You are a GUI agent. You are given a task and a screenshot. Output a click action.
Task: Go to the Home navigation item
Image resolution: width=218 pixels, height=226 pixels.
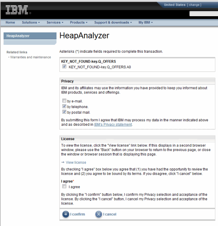10,23
